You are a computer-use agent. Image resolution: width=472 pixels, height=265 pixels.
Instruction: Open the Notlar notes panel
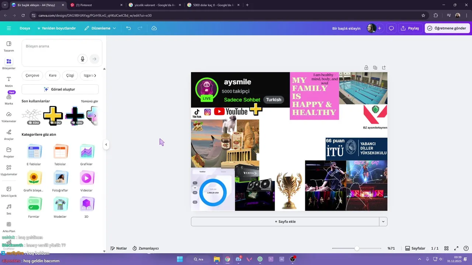coord(119,248)
